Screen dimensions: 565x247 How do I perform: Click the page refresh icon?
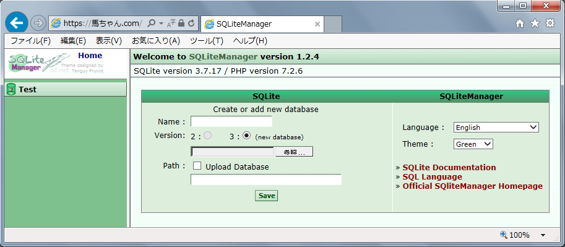click(191, 24)
